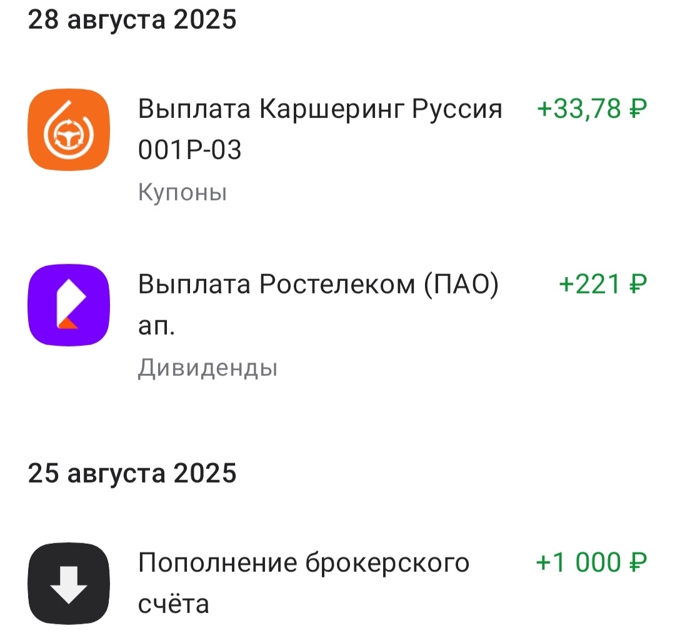The image size is (675, 633).
Task: Select the Ростелеком dividend payment entry icon
Action: click(x=67, y=304)
